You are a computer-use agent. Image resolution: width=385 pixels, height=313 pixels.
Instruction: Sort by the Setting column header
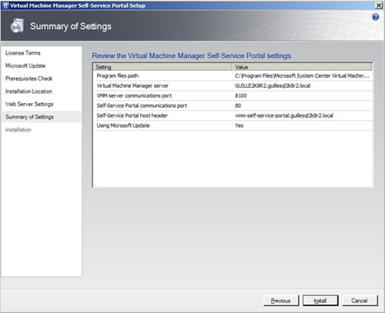click(162, 67)
